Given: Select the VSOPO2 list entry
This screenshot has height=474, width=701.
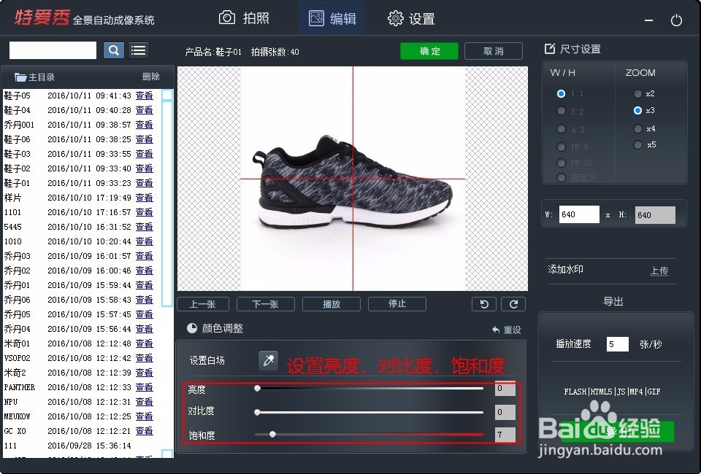Looking at the screenshot, I should pyautogui.click(x=79, y=358).
